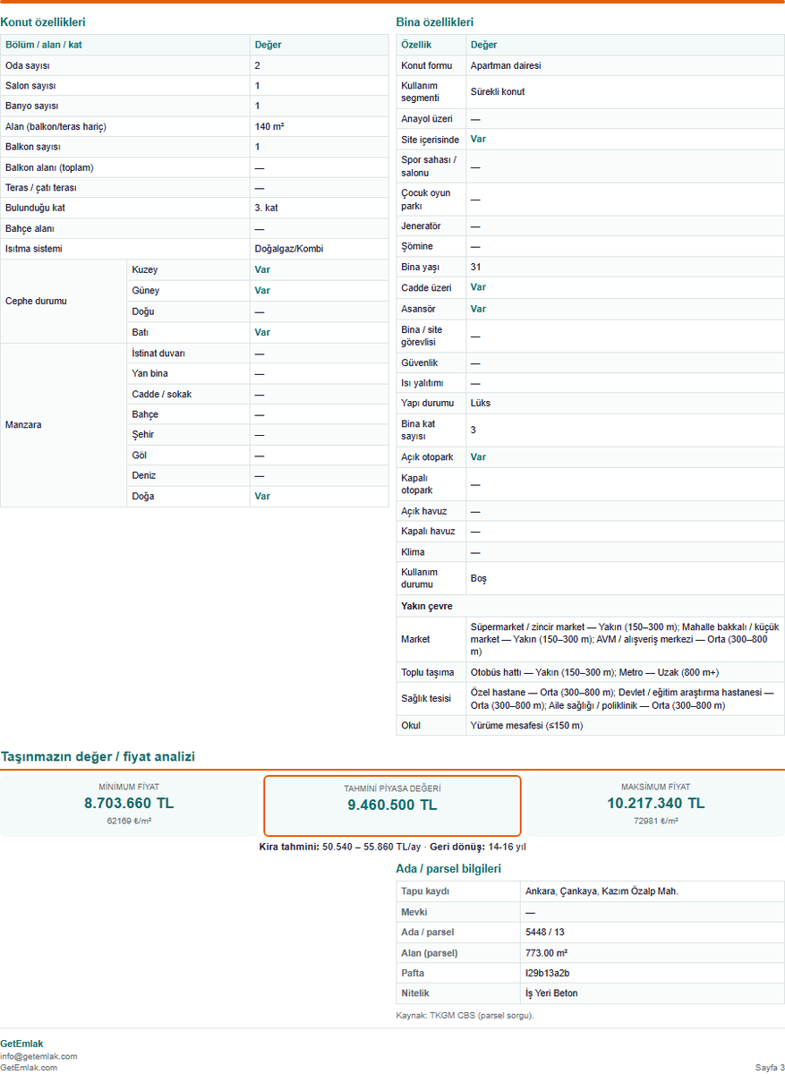
Task: Click the 'Manzara' group label
Action: click(x=23, y=424)
